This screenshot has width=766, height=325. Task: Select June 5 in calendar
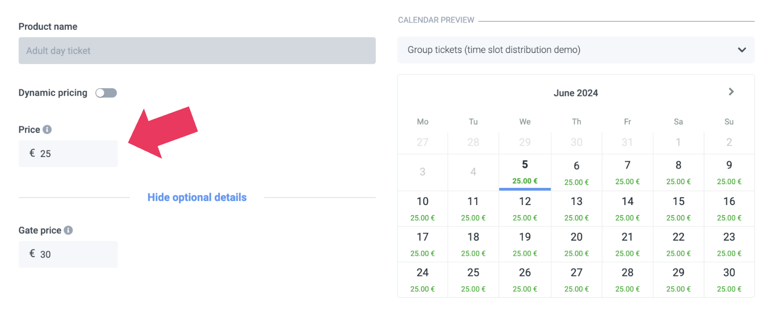[525, 172]
